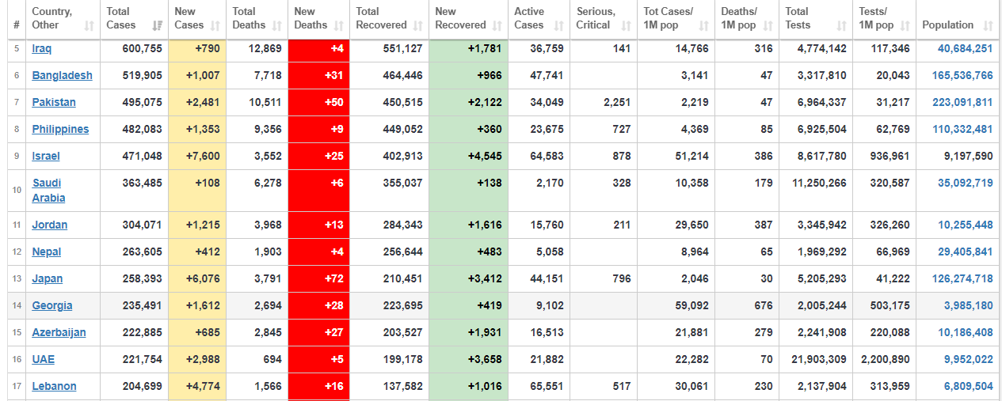Click Azerbaijan total cases 222,885
1002x401 pixels.
pos(143,332)
